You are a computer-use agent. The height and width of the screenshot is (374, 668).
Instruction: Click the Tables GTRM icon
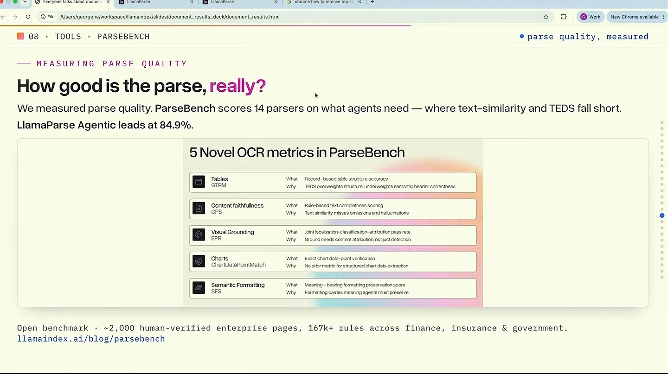(199, 182)
